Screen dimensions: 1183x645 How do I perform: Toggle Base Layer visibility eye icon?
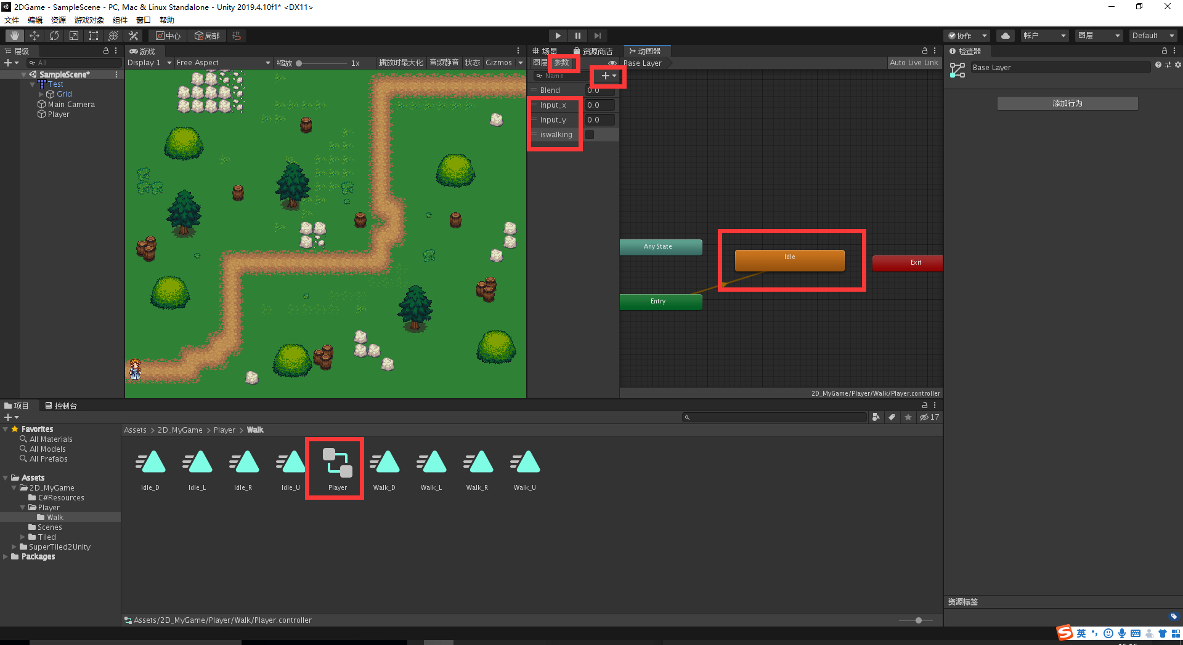pos(612,63)
